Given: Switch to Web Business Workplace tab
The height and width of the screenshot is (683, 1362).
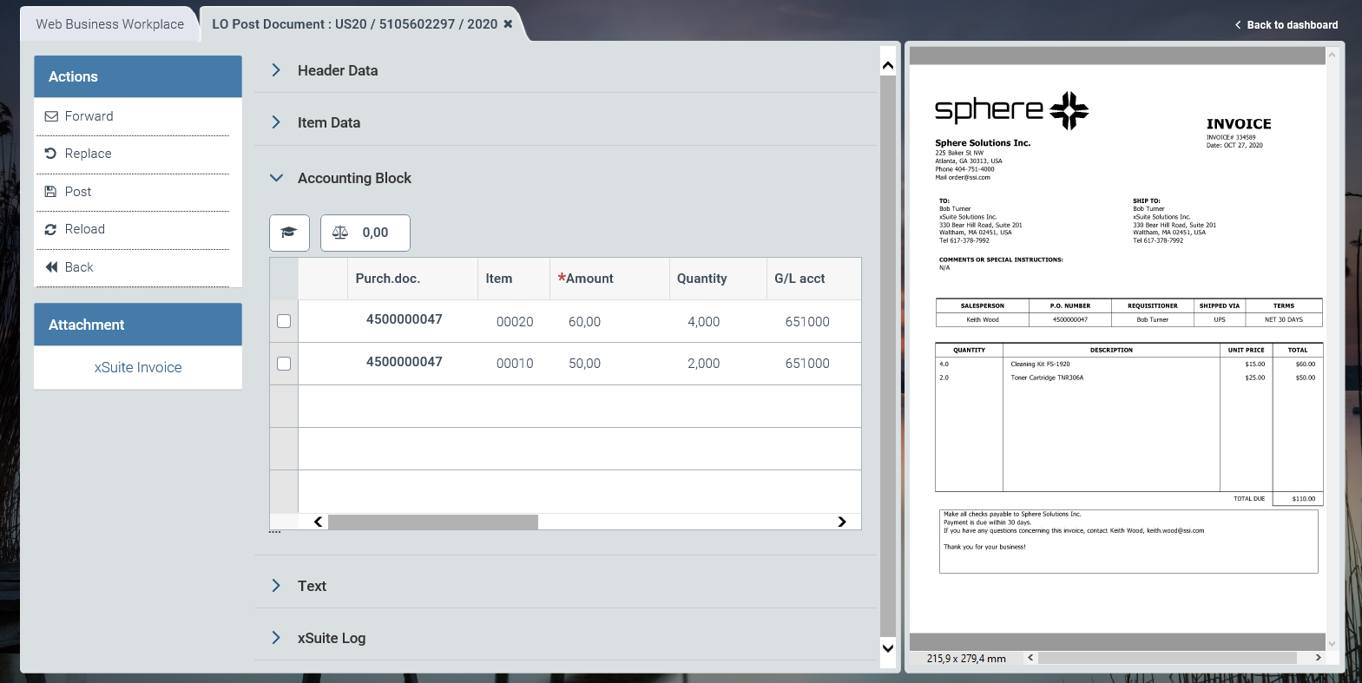Looking at the screenshot, I should click(x=109, y=24).
